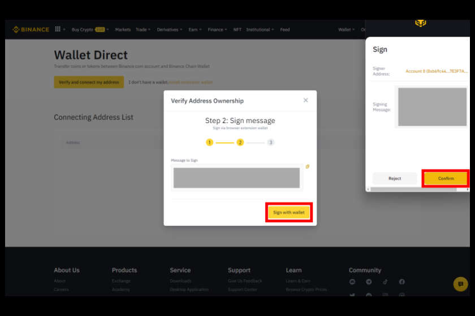
Task: Open the Telegram community icon
Action: [x=369, y=282]
